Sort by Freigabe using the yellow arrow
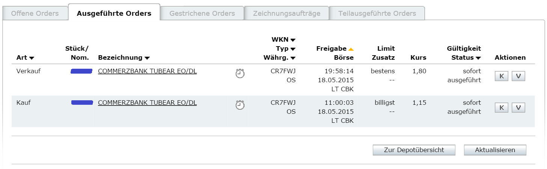 (351, 49)
